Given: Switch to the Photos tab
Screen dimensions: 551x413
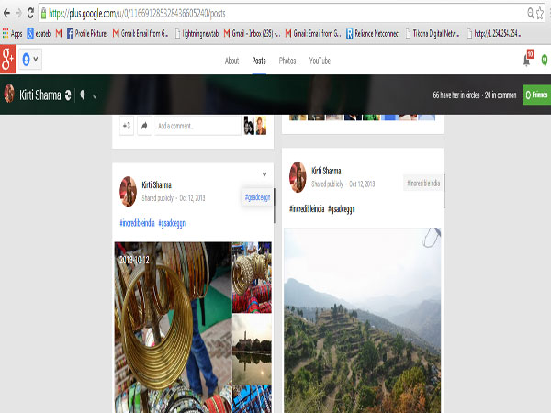Looking at the screenshot, I should [287, 61].
